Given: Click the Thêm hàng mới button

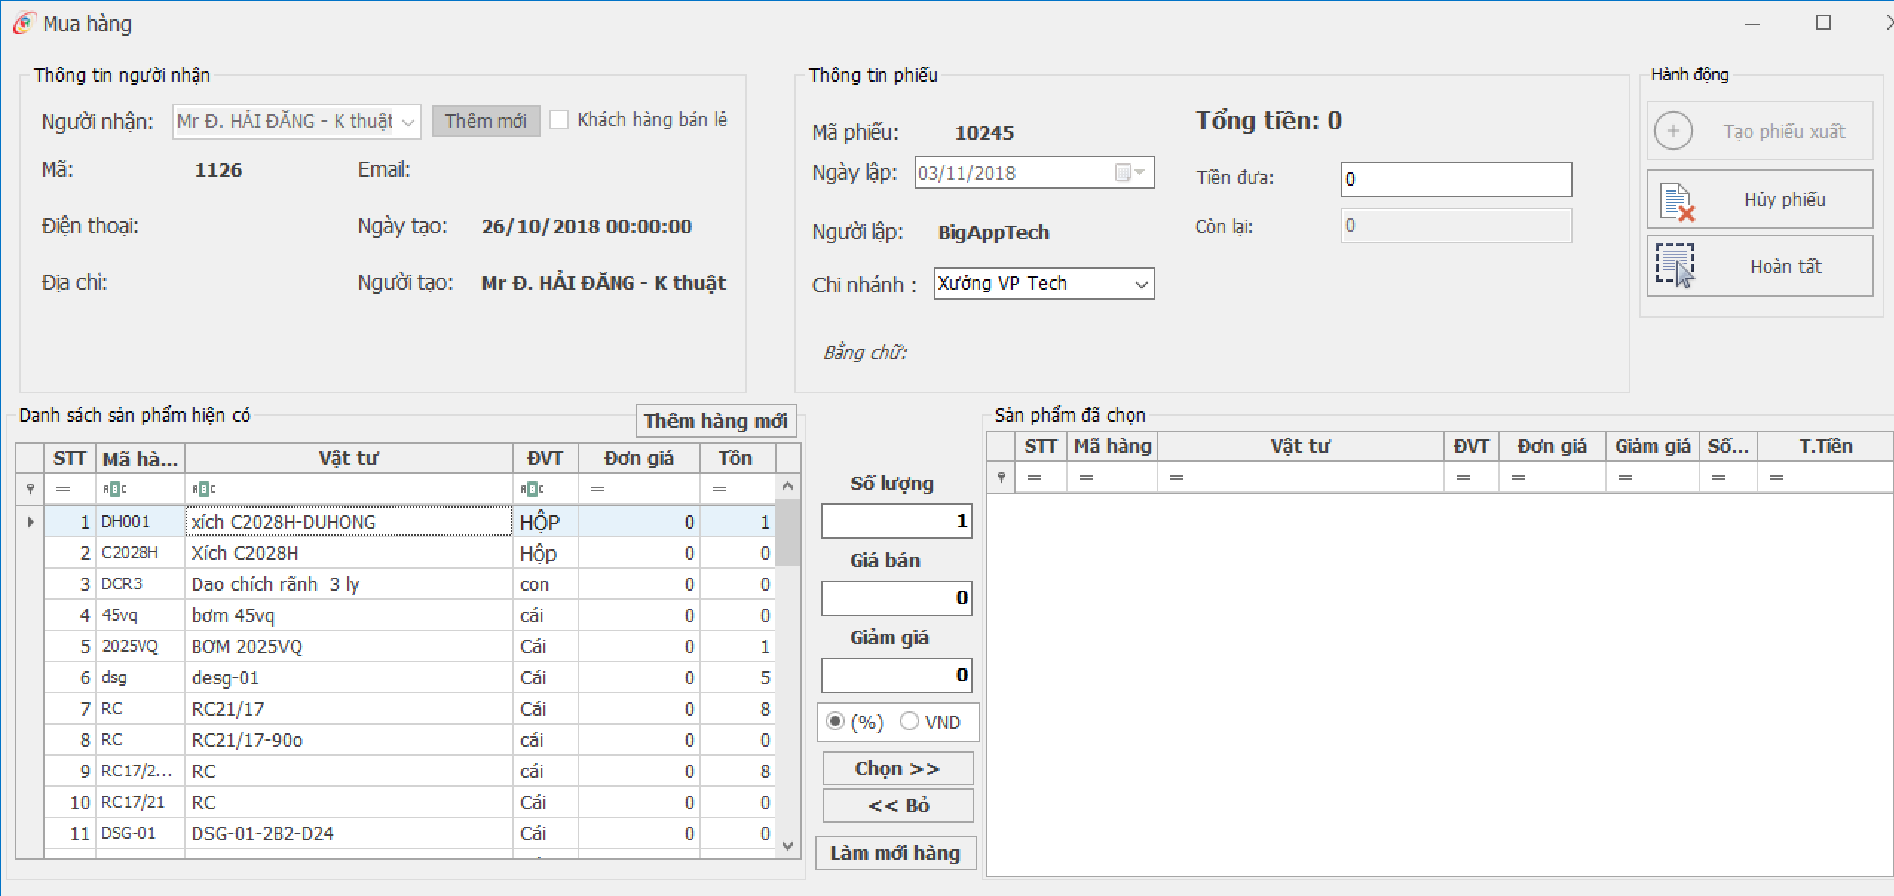Looking at the screenshot, I should click(x=716, y=421).
